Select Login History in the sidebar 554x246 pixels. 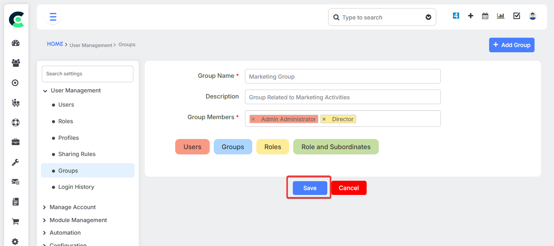click(76, 187)
